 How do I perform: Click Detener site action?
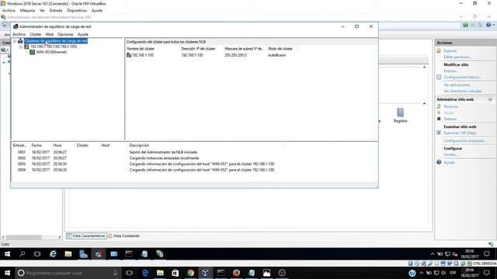[x=450, y=119]
